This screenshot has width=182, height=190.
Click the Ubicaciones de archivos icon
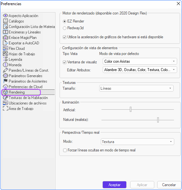pyautogui.click(x=5, y=103)
